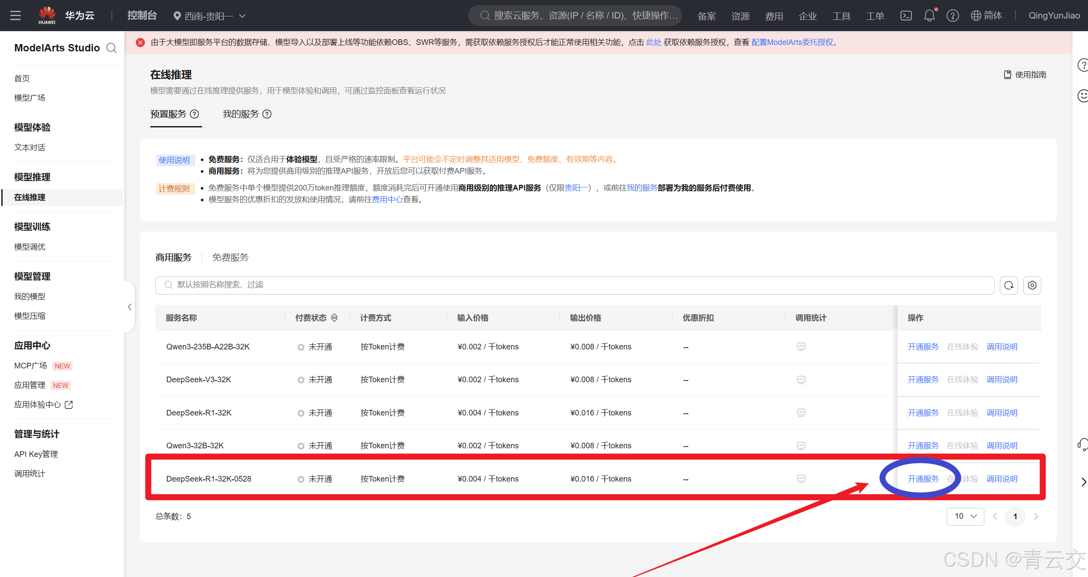Image resolution: width=1088 pixels, height=577 pixels.
Task: Open 调用说明 for DeepSeek-V3-32K
Action: tap(1002, 380)
